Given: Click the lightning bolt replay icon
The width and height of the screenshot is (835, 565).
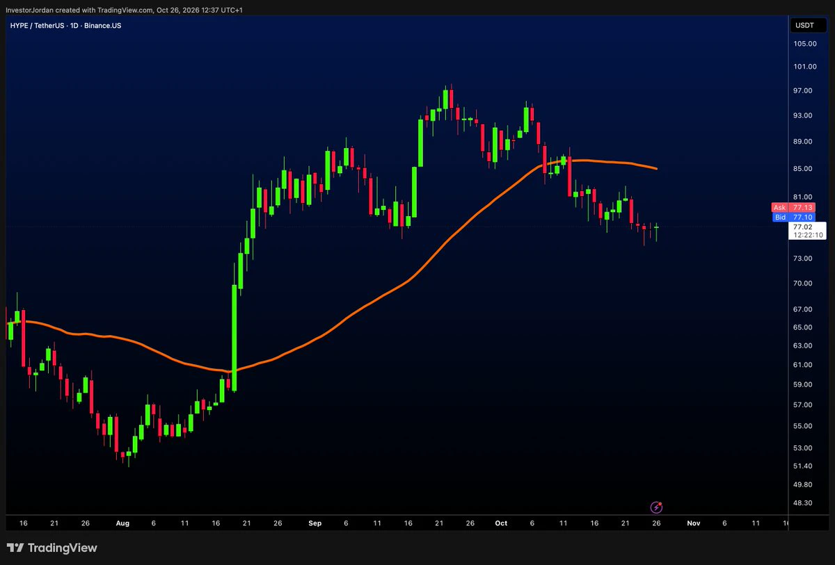Looking at the screenshot, I should pyautogui.click(x=655, y=508).
